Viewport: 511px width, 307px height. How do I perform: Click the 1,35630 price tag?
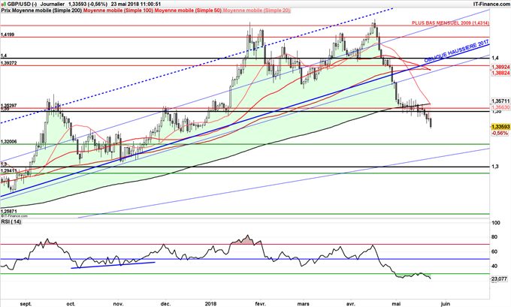click(x=500, y=107)
